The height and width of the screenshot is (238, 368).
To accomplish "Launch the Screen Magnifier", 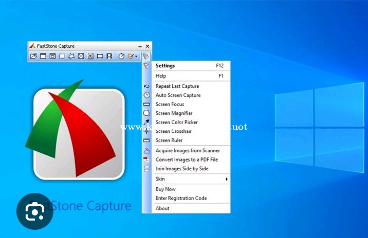I will (x=187, y=113).
